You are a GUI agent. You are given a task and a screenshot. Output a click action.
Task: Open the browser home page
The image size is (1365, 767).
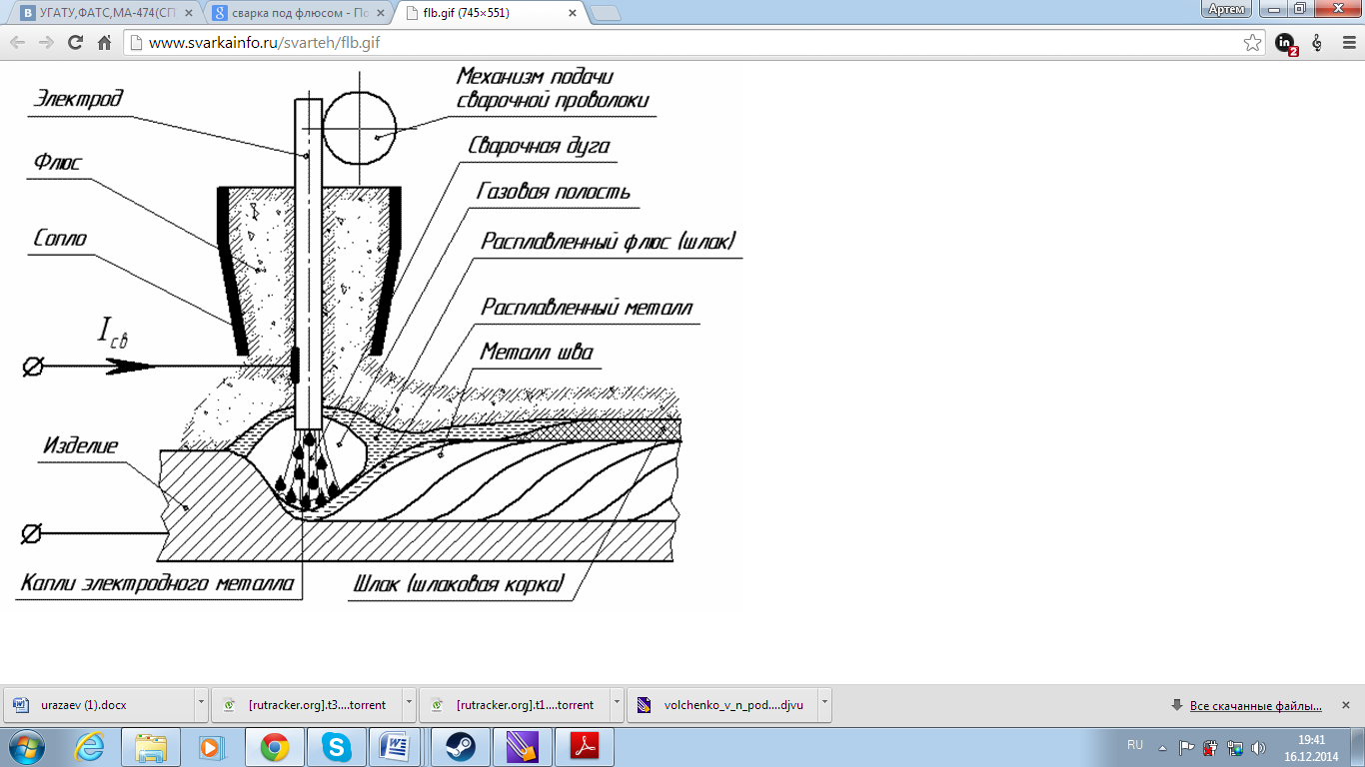tap(104, 43)
